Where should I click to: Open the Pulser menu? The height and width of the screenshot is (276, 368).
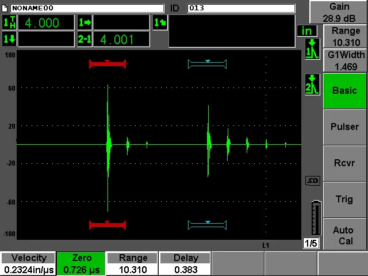coord(344,127)
